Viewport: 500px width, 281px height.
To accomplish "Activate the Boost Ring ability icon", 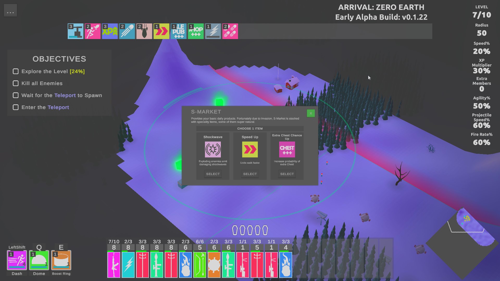I will point(61,260).
